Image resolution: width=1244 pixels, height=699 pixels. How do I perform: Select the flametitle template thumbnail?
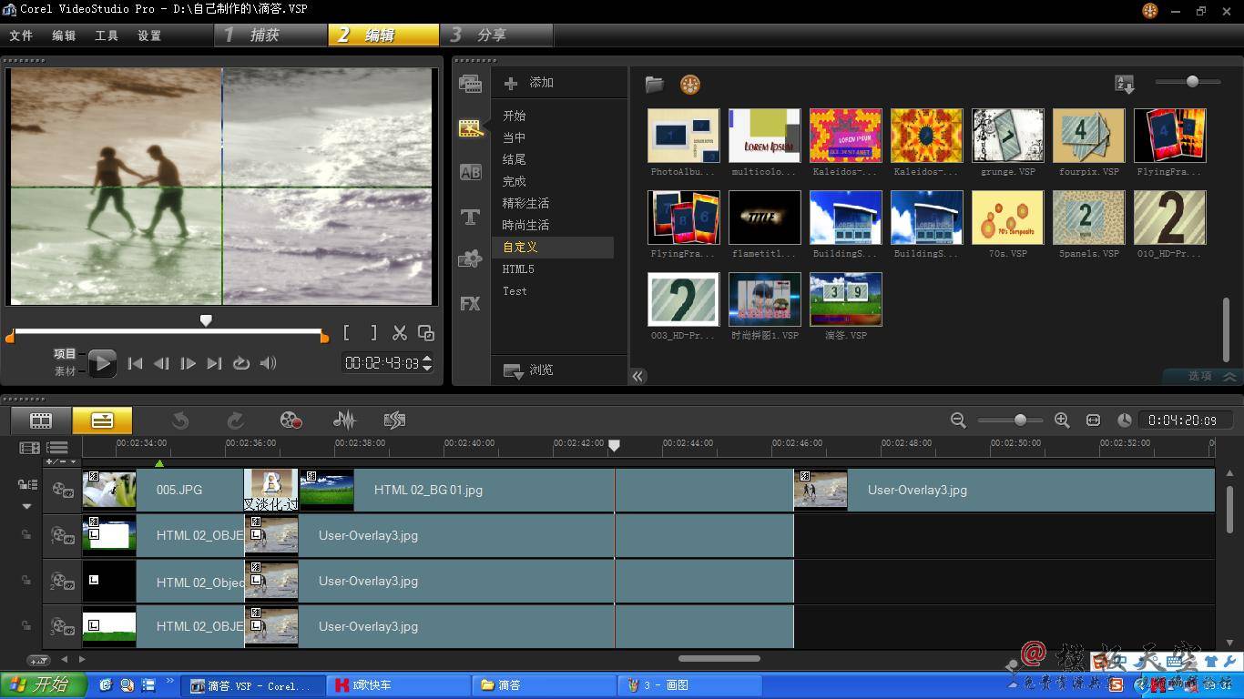click(x=765, y=218)
